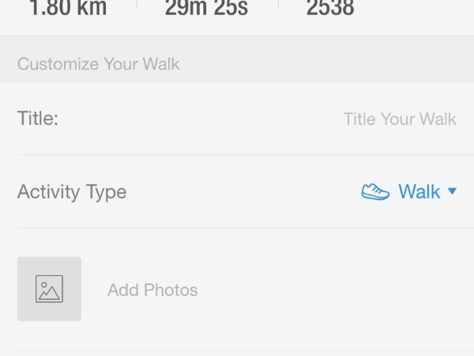The height and width of the screenshot is (356, 474).
Task: Click the mountain image glyph in the placeholder
Action: 49,293
